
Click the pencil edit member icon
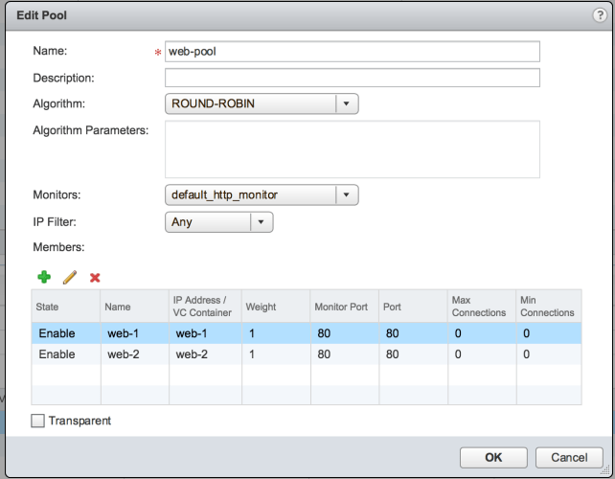(x=69, y=277)
